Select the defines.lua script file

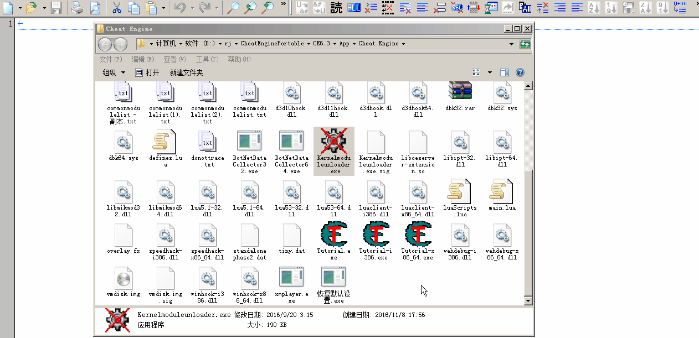pos(165,142)
